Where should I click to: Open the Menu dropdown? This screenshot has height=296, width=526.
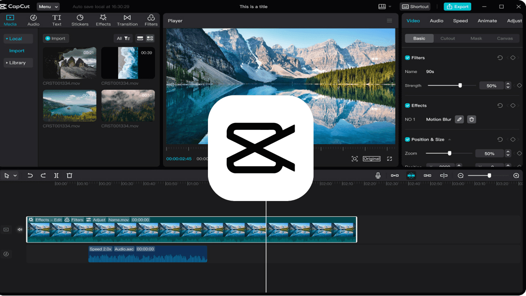pos(48,7)
